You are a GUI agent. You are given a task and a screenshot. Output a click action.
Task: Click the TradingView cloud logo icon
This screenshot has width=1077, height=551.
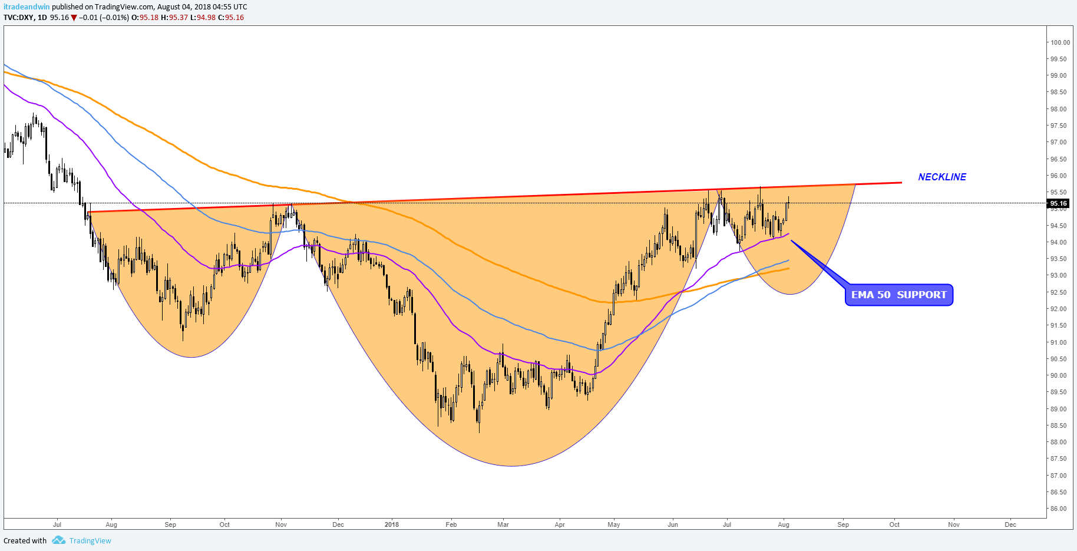58,540
